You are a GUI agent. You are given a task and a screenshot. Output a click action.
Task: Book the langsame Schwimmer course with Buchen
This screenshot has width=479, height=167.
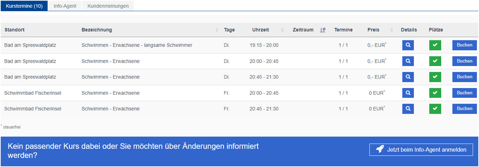(x=464, y=45)
